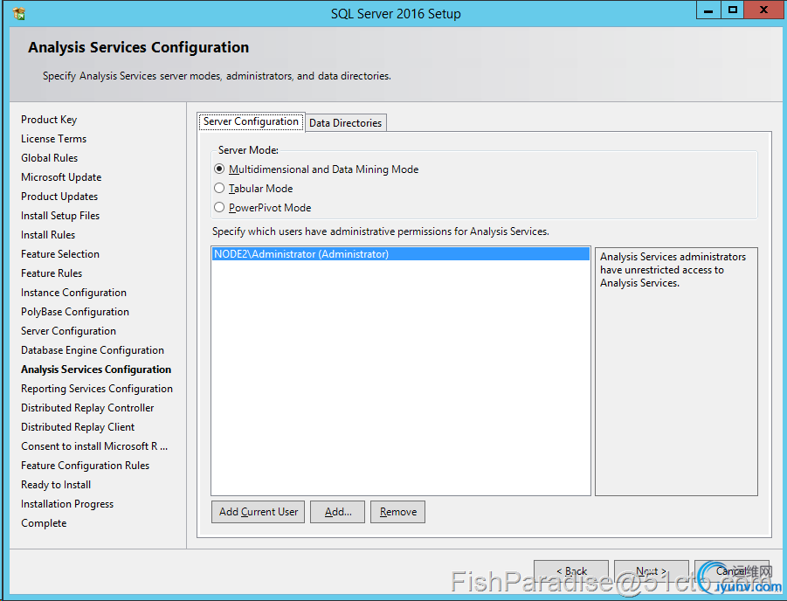Click Install Rules step in sidebar
787x601 pixels.
[x=48, y=234]
